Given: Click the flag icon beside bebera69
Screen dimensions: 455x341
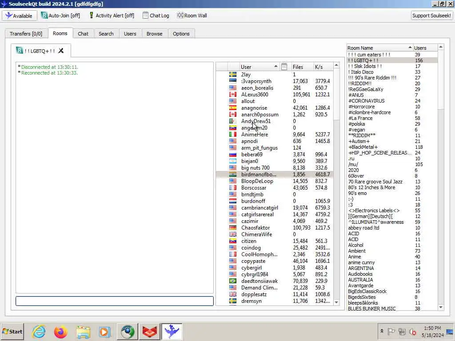Looking at the screenshot, I should coord(233,155).
